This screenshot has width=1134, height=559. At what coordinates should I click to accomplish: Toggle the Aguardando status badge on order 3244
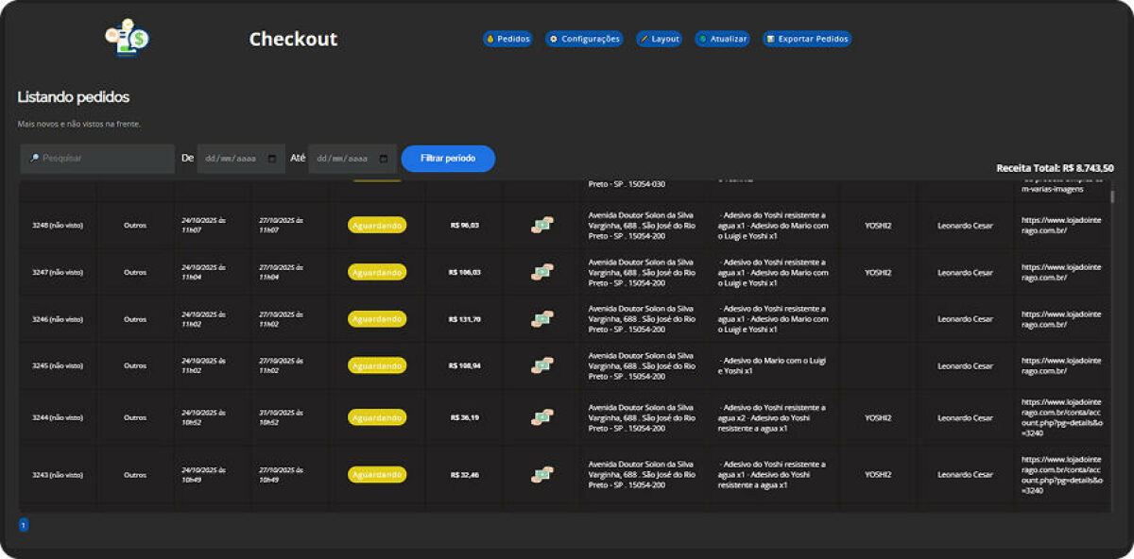tap(377, 416)
